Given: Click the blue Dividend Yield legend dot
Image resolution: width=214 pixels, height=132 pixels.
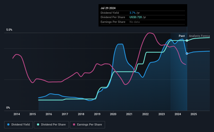Looking at the screenshot, I should coord(8,124).
